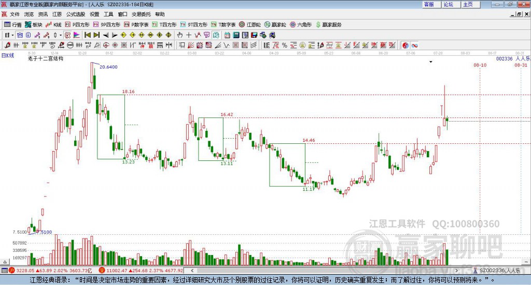Open the 9T四方形 tool
Screen dimensions: 531x285
click(194, 25)
